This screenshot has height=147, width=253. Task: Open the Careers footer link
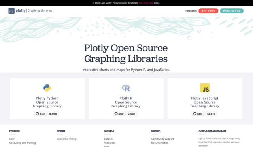click(108, 139)
